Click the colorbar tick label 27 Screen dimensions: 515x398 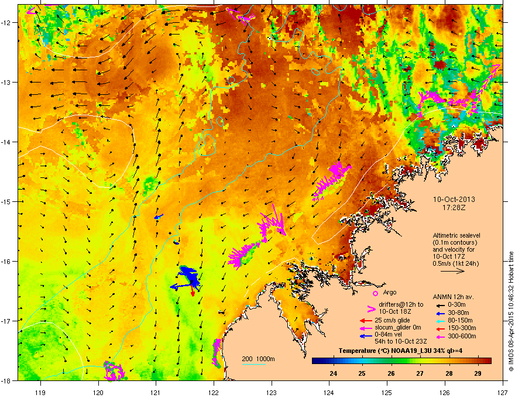pos(420,373)
